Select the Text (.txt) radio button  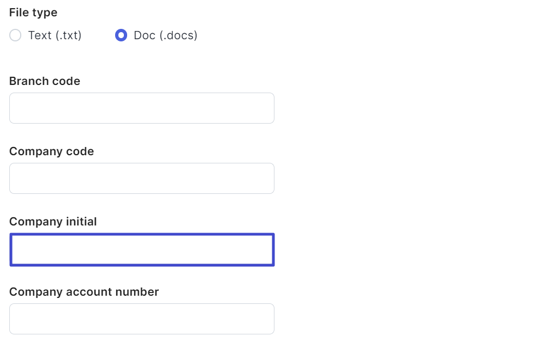point(15,35)
